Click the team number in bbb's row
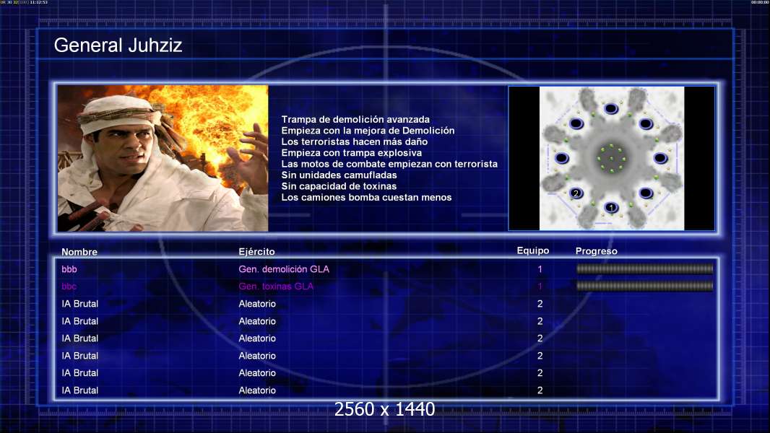This screenshot has height=433, width=770. [x=540, y=269]
